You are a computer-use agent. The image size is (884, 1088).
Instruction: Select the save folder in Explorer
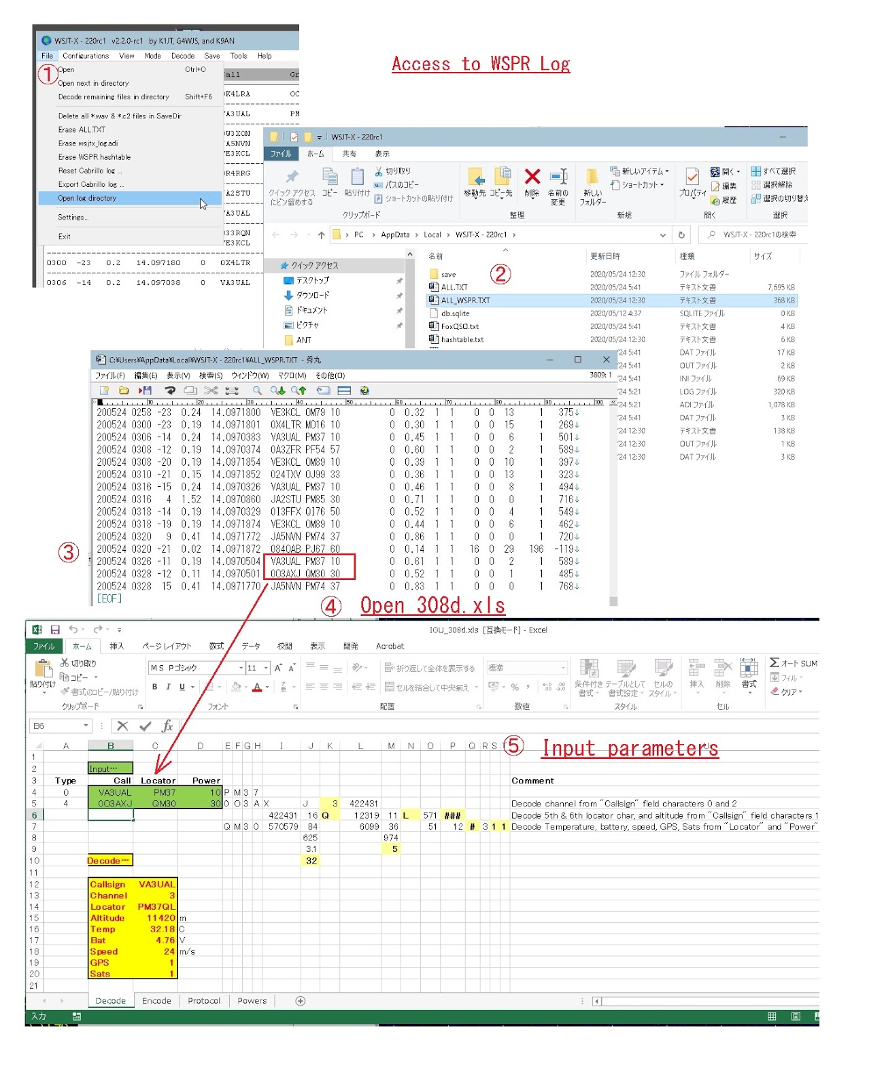pos(448,274)
